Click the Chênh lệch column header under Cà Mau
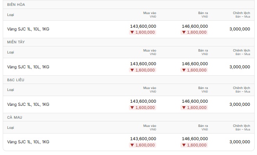Viewport: 257px width, 155px height. click(x=241, y=127)
